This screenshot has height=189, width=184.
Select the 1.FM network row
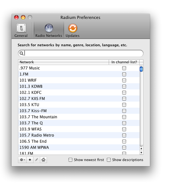tap(79, 74)
